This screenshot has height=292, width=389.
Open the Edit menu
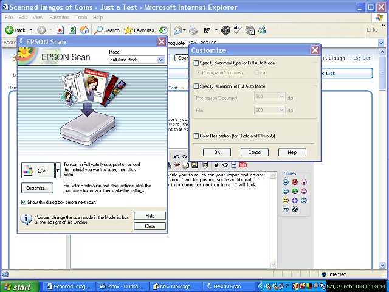point(22,17)
